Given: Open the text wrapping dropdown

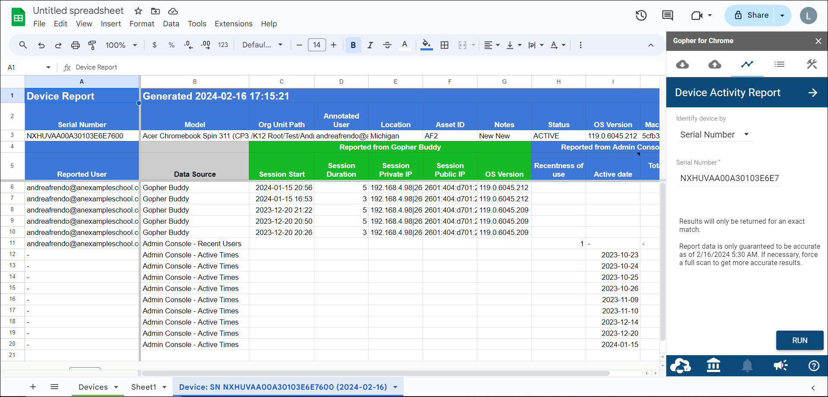Looking at the screenshot, I should [x=536, y=45].
